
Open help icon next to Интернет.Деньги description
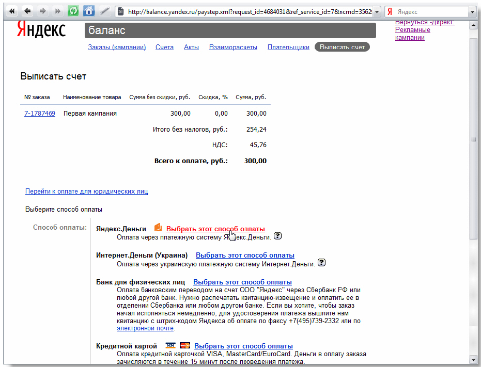pyautogui.click(x=321, y=263)
